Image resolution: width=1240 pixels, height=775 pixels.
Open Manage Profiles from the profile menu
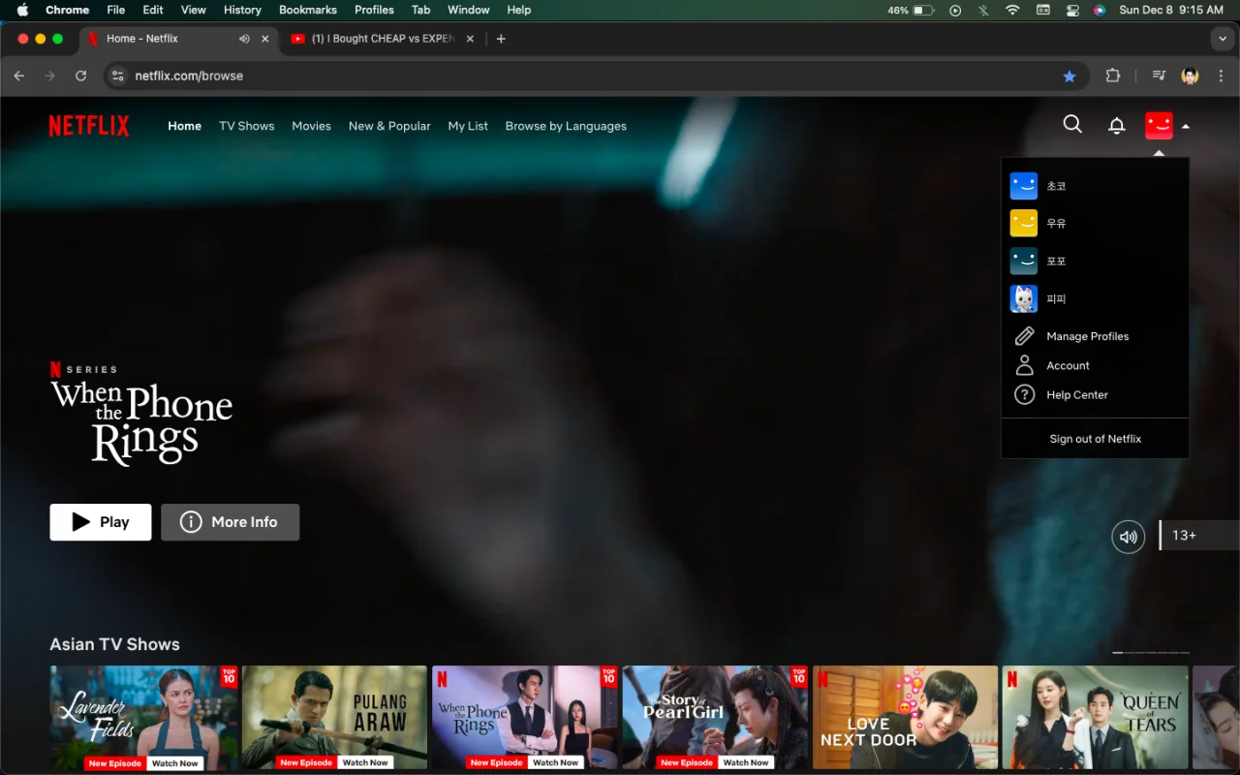(x=1087, y=336)
